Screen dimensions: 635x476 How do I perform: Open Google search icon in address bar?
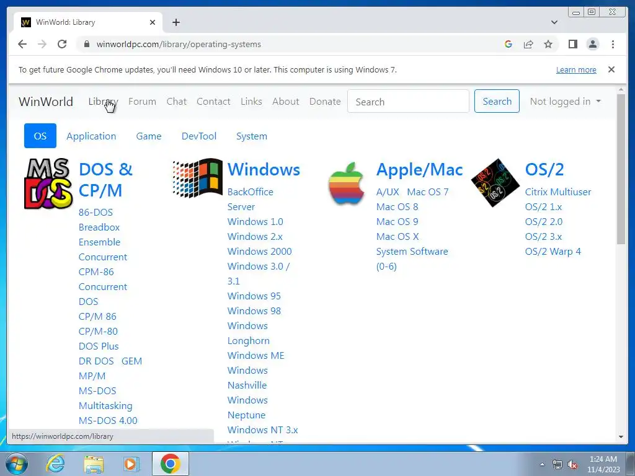click(x=508, y=44)
